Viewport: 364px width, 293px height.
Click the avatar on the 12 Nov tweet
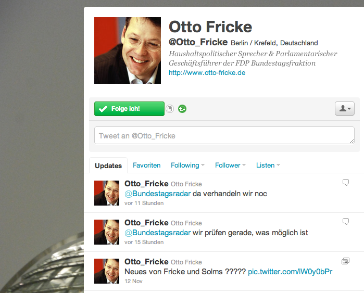coord(107,271)
